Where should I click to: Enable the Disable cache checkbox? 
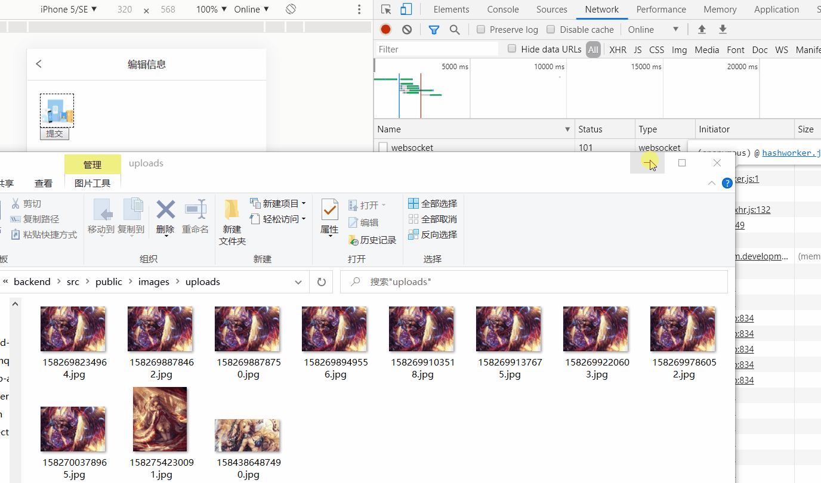(x=551, y=30)
